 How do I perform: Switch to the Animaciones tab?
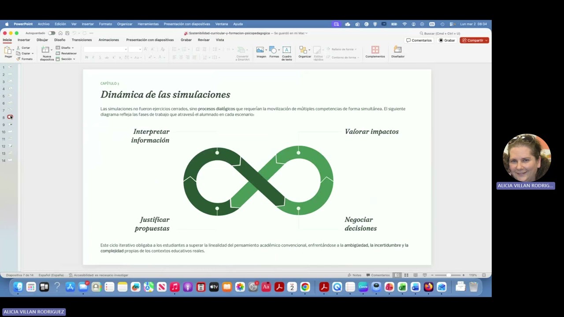tap(109, 40)
